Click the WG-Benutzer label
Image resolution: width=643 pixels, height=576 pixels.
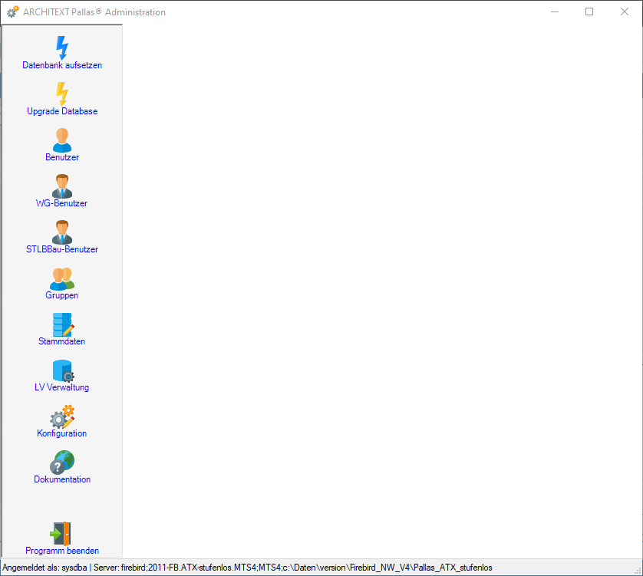(62, 203)
